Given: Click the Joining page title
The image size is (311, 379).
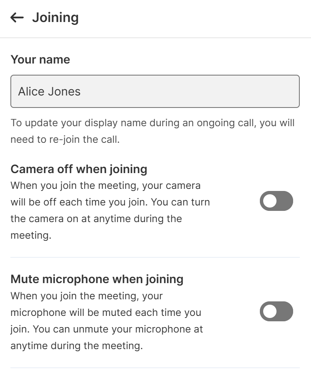Looking at the screenshot, I should [55, 17].
